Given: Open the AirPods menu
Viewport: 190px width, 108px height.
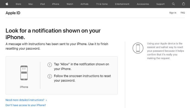Looking at the screenshot, I should coord(84,4).
